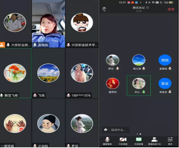Click the 150****1576 participant tile
The height and width of the screenshot is (148, 179).
point(82,73)
